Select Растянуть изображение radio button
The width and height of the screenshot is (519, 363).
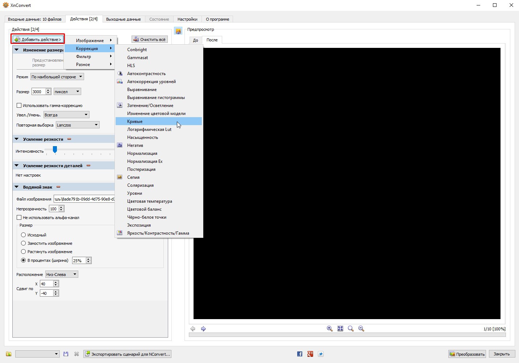24,252
